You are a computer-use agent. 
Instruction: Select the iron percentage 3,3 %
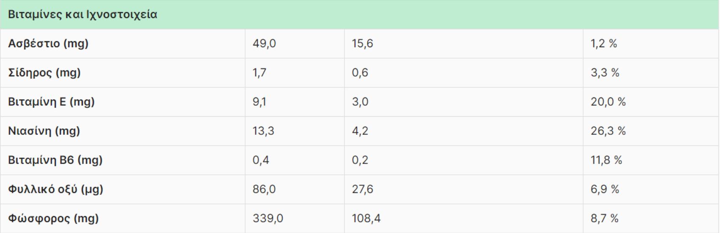coord(605,73)
